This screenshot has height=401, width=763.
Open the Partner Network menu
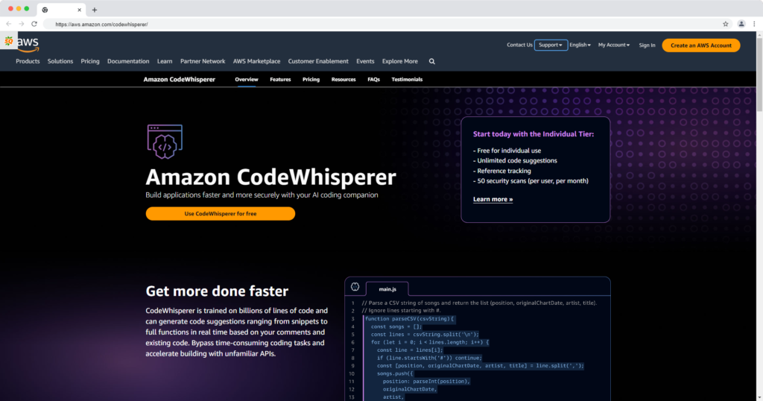203,61
